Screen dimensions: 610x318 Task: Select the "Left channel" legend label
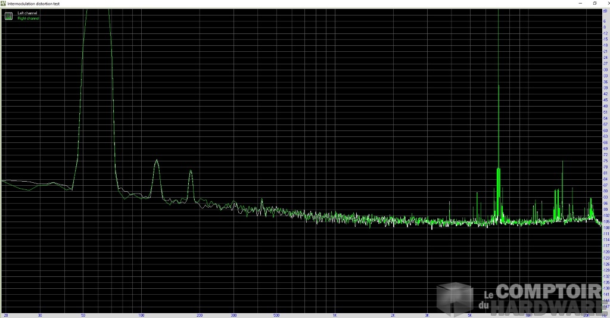[x=27, y=13]
